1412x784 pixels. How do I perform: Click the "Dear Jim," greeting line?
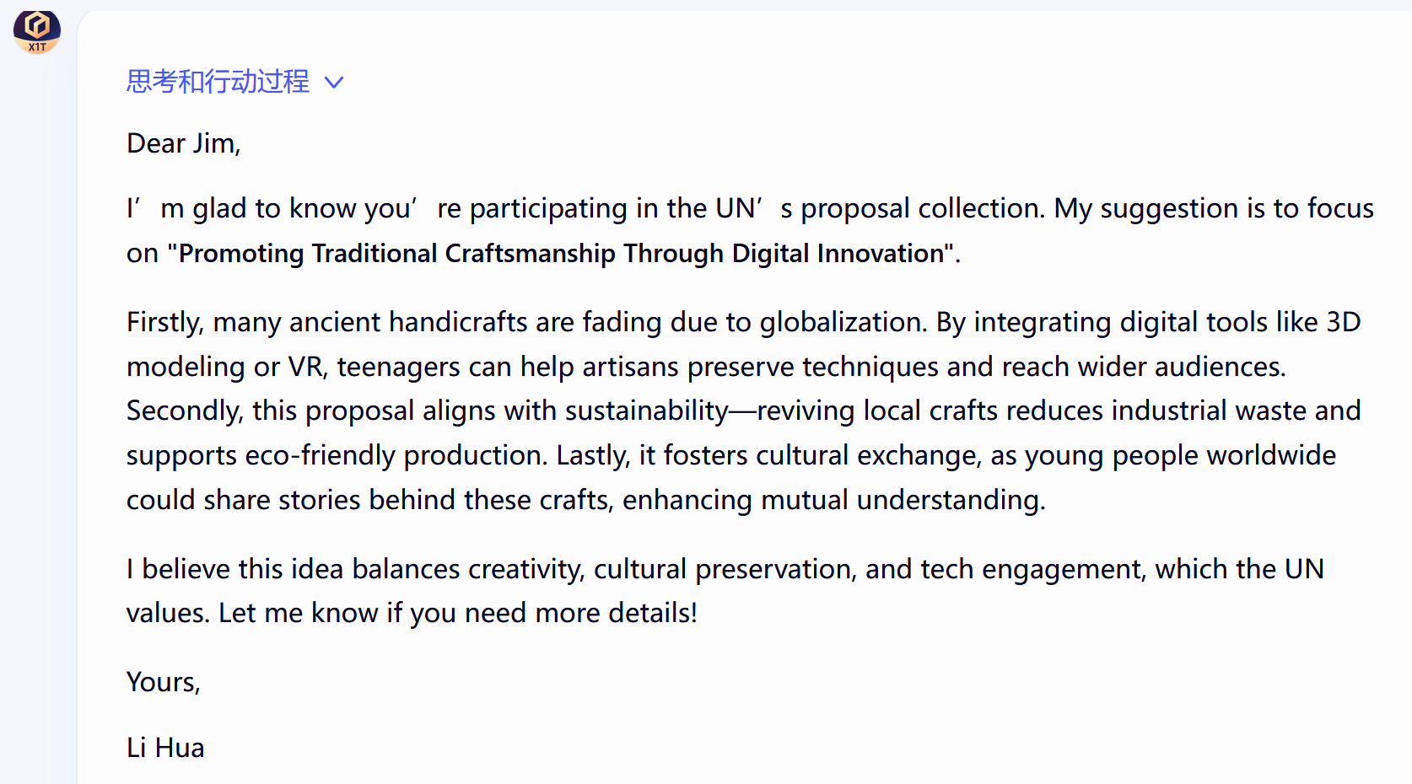click(x=184, y=143)
